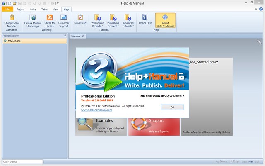
Task: Open the Online Help book icon
Action: pos(145,17)
